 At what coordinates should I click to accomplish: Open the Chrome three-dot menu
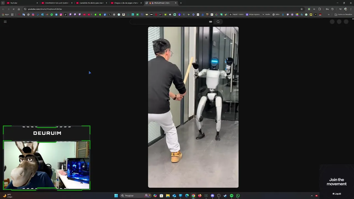(351, 9)
